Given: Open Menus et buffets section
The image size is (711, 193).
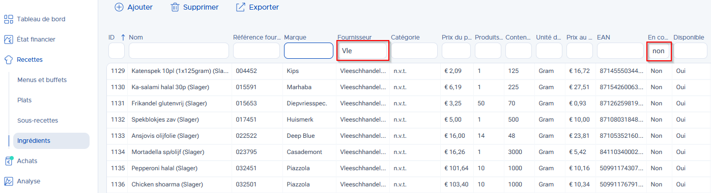Looking at the screenshot, I should 42,80.
